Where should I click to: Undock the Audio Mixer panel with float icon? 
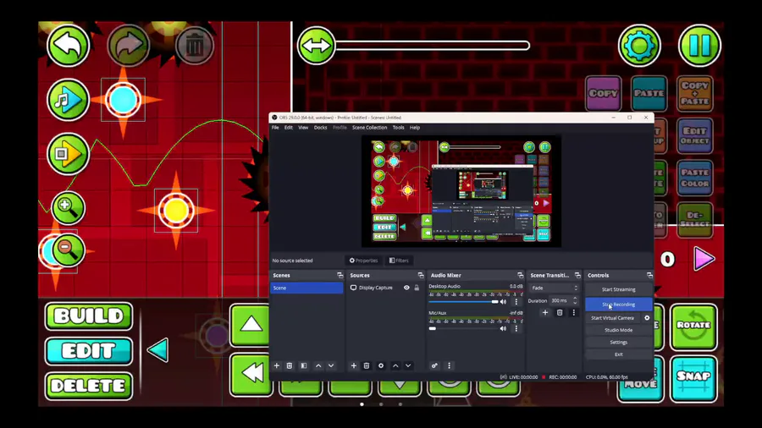pos(520,275)
